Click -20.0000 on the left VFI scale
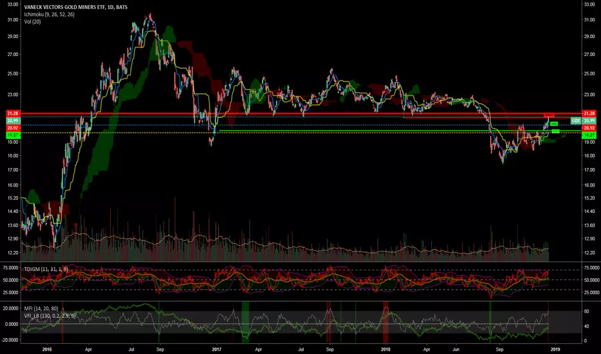Image resolution: width=601 pixels, height=354 pixels. [x=10, y=340]
